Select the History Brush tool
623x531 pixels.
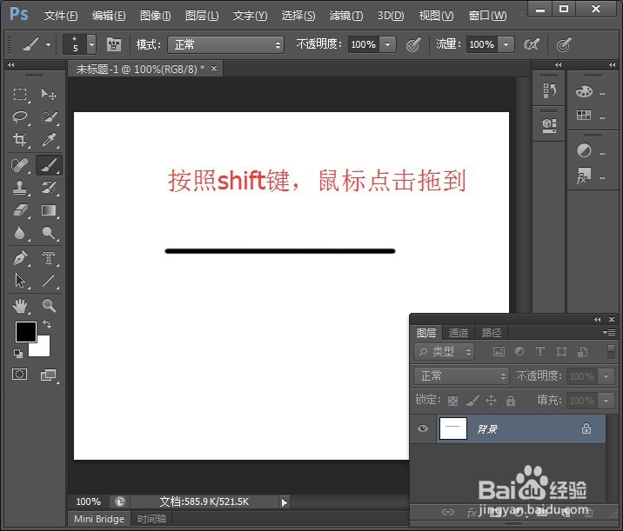(x=49, y=188)
